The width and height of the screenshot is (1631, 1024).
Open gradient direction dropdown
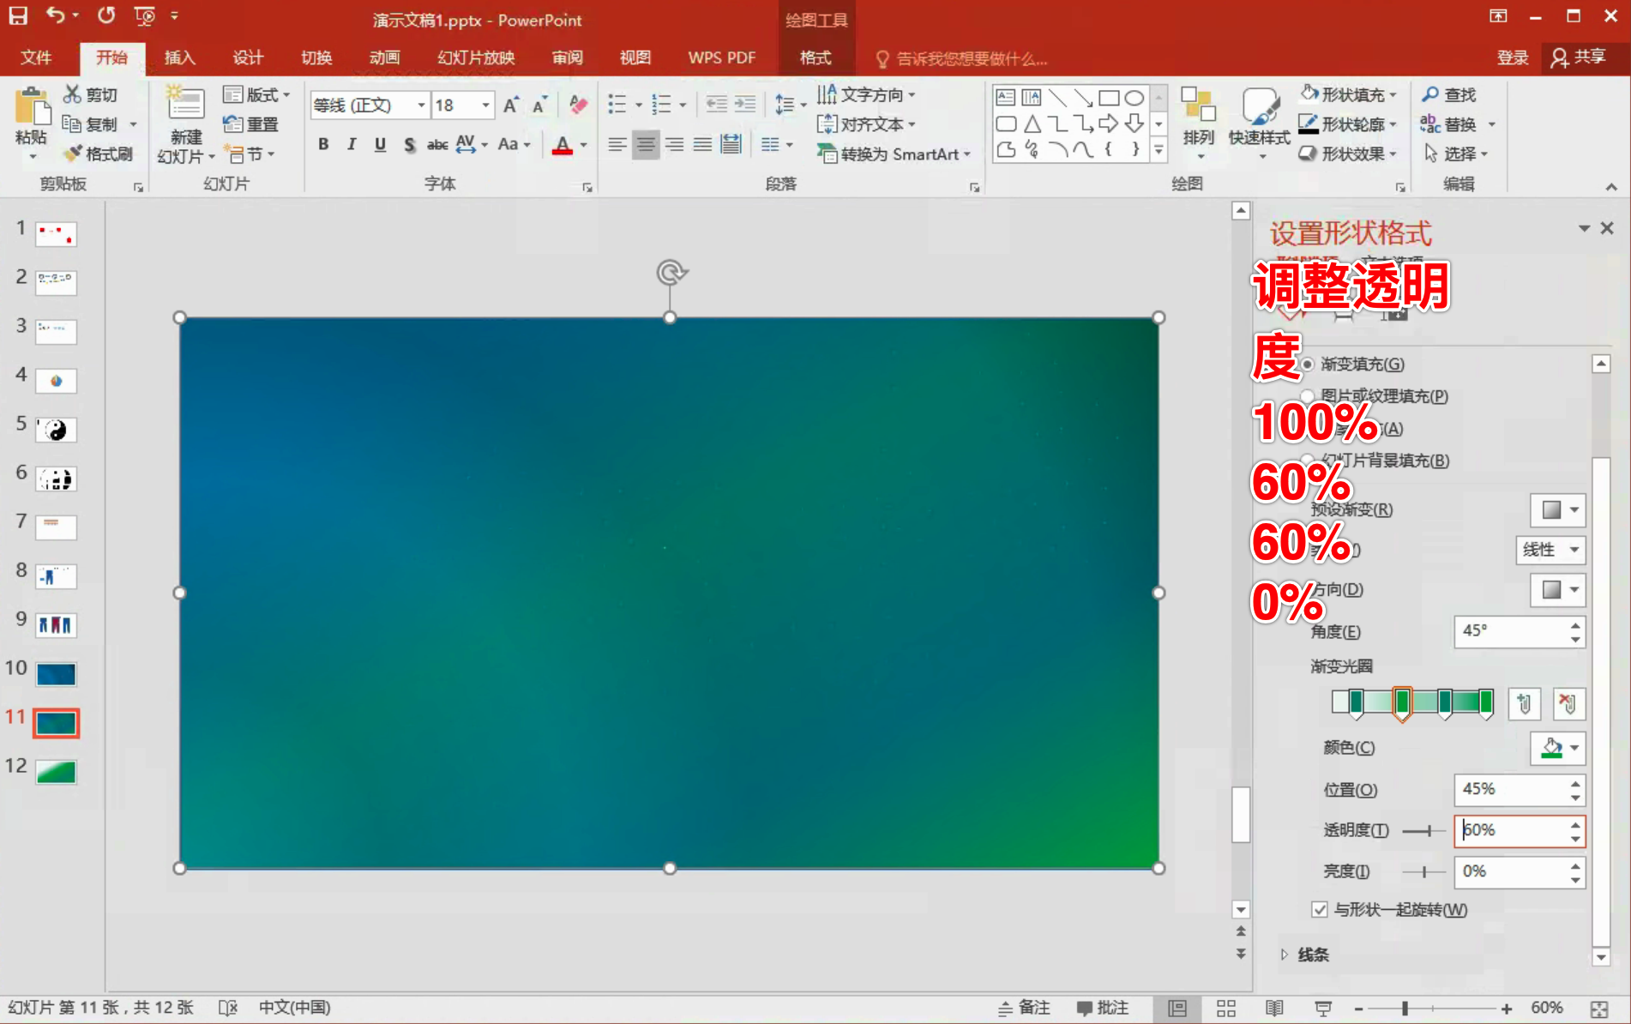(1557, 590)
